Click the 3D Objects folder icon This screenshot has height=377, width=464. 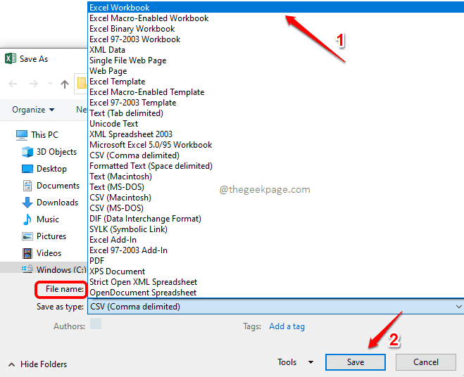pos(27,152)
